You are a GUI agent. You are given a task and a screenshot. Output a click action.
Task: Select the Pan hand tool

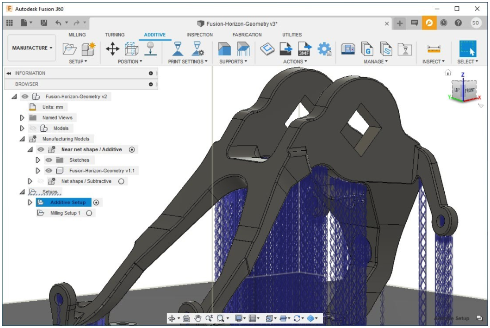pyautogui.click(x=198, y=318)
